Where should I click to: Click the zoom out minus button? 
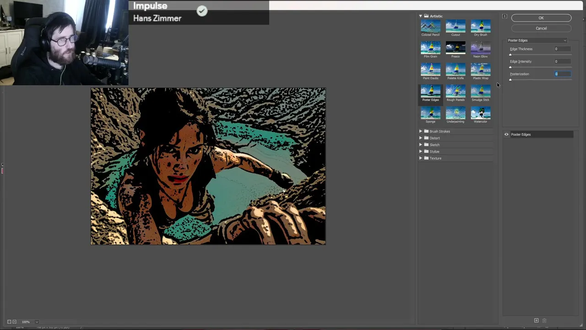click(9, 322)
